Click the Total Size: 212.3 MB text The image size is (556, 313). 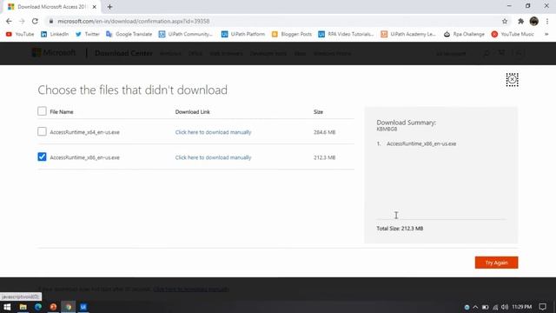coord(400,228)
